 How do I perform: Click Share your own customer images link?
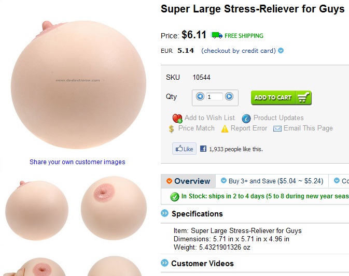point(77,162)
